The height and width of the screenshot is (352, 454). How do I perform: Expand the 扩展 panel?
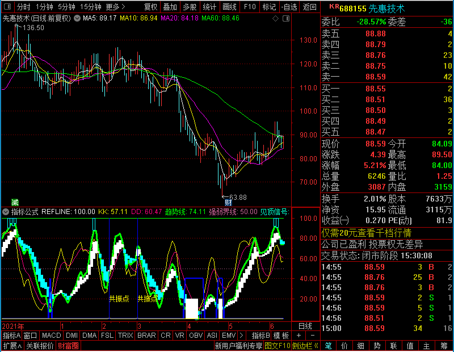pyautogui.click(x=12, y=346)
